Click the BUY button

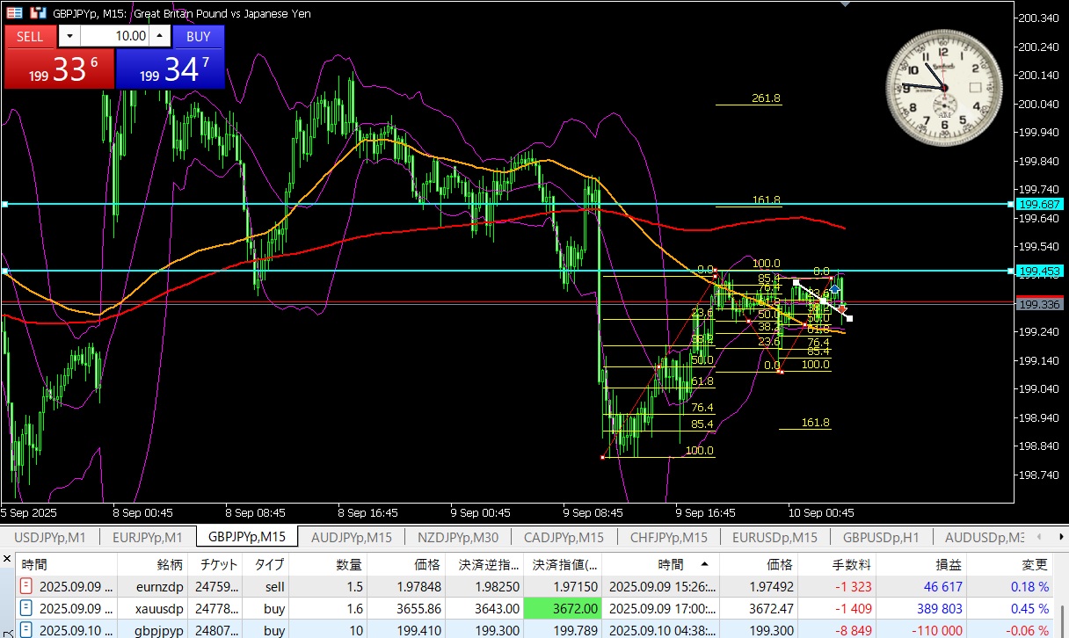199,36
